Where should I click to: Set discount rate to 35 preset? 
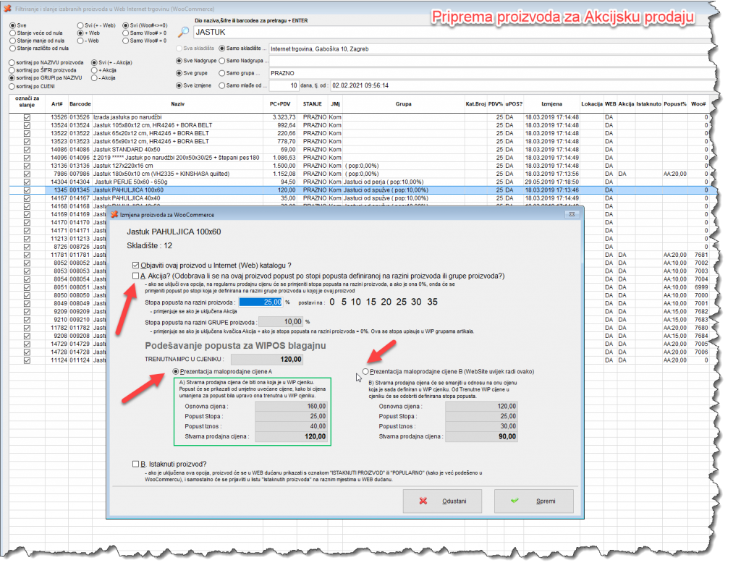432,302
